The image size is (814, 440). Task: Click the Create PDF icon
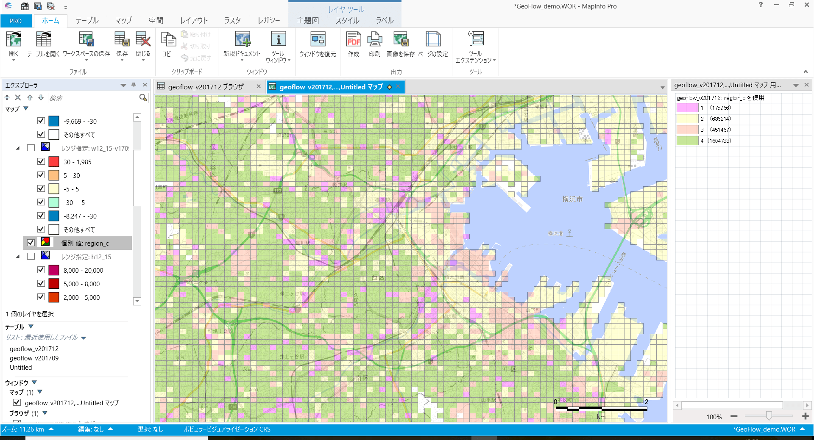pos(353,39)
